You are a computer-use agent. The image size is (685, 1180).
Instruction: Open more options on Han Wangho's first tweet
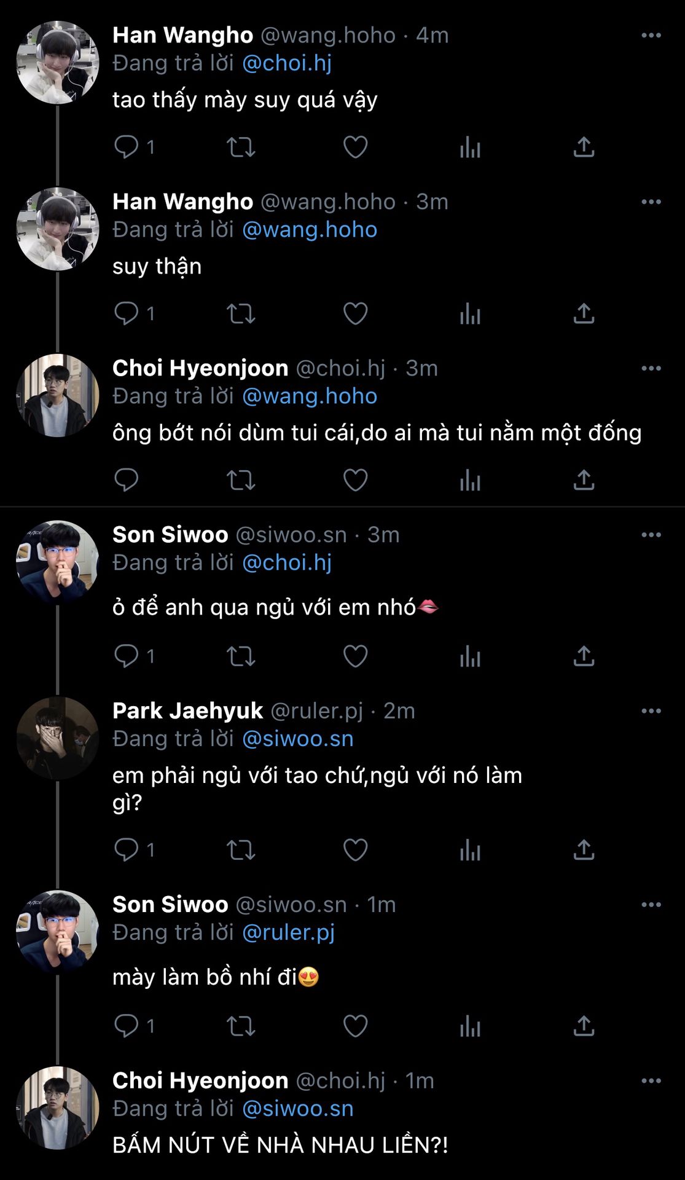pyautogui.click(x=651, y=36)
